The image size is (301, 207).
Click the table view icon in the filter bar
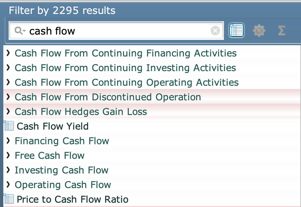pos(237,31)
